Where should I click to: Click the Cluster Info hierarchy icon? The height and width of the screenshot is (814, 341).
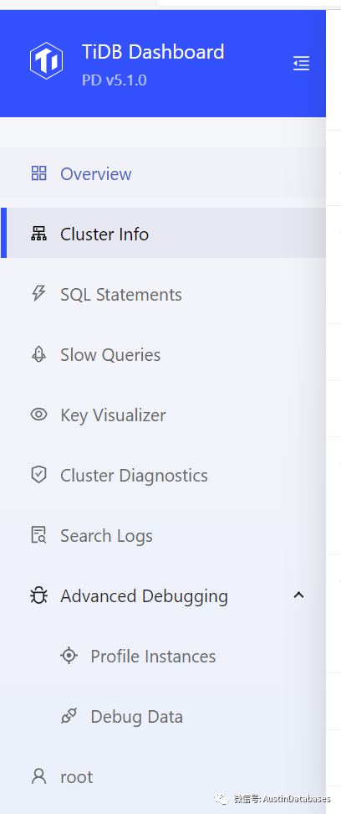39,234
